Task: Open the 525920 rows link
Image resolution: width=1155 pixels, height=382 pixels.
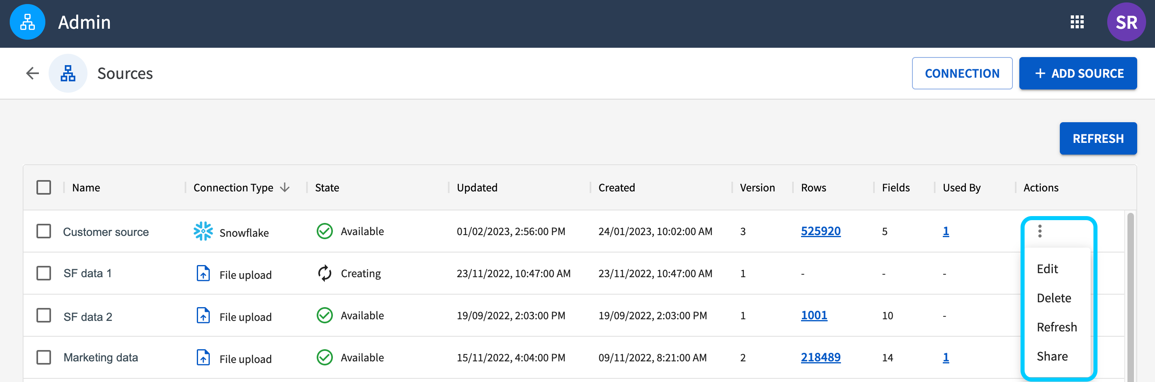Action: (820, 231)
